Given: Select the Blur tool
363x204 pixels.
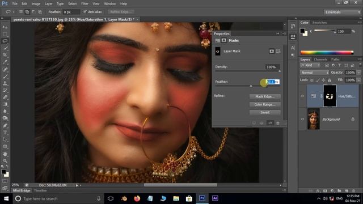Looking at the screenshot, I should click(5, 111).
